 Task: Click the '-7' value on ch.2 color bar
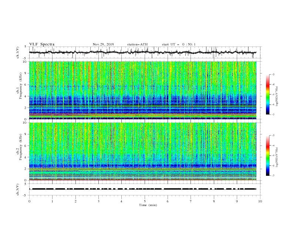[273, 176]
